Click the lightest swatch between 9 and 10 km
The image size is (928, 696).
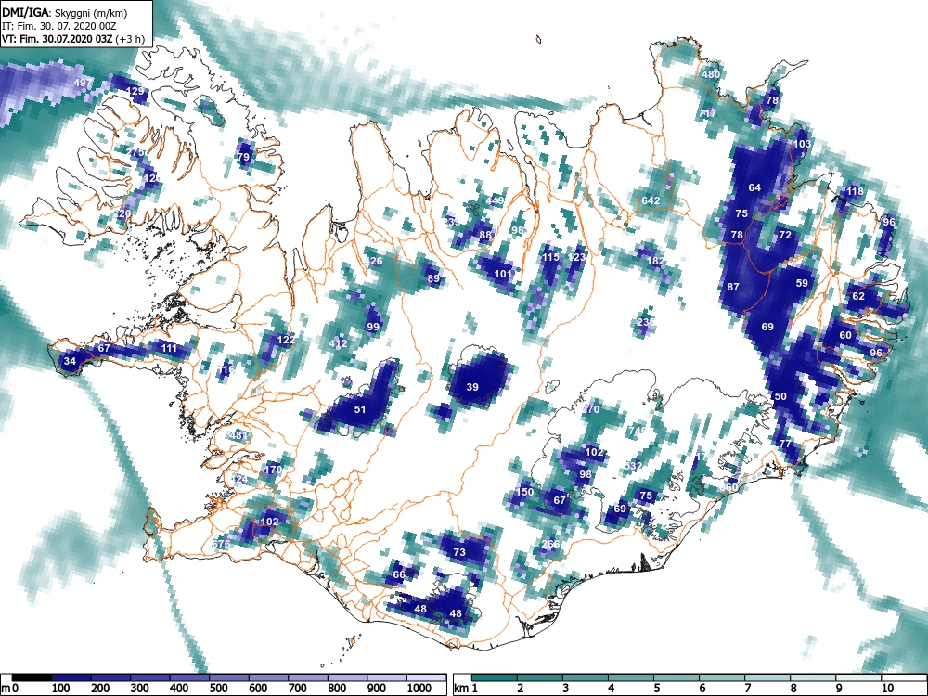coord(859,677)
